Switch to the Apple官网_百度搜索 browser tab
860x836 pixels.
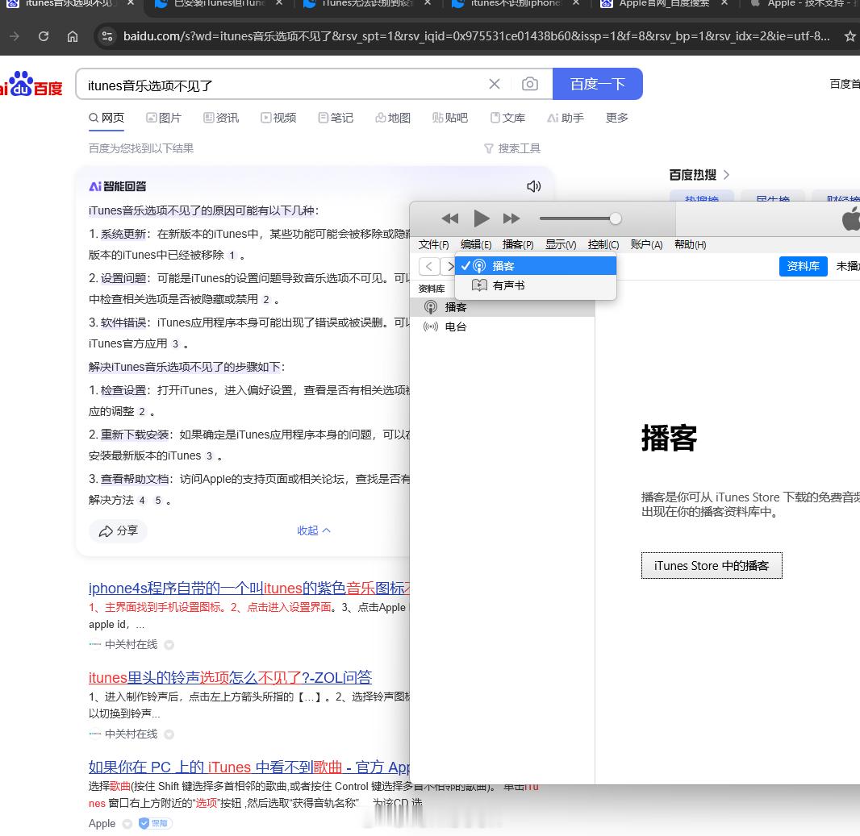coord(664,3)
